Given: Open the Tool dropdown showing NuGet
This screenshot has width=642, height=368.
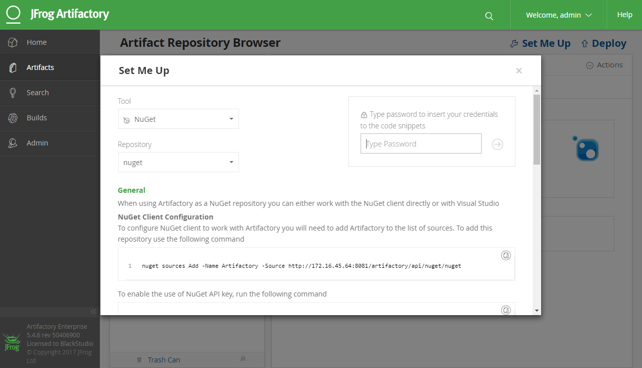Looking at the screenshot, I should click(x=178, y=119).
